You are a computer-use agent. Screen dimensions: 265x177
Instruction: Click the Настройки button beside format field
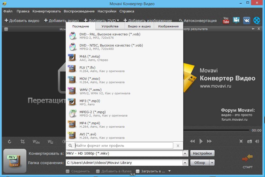coord(202,153)
